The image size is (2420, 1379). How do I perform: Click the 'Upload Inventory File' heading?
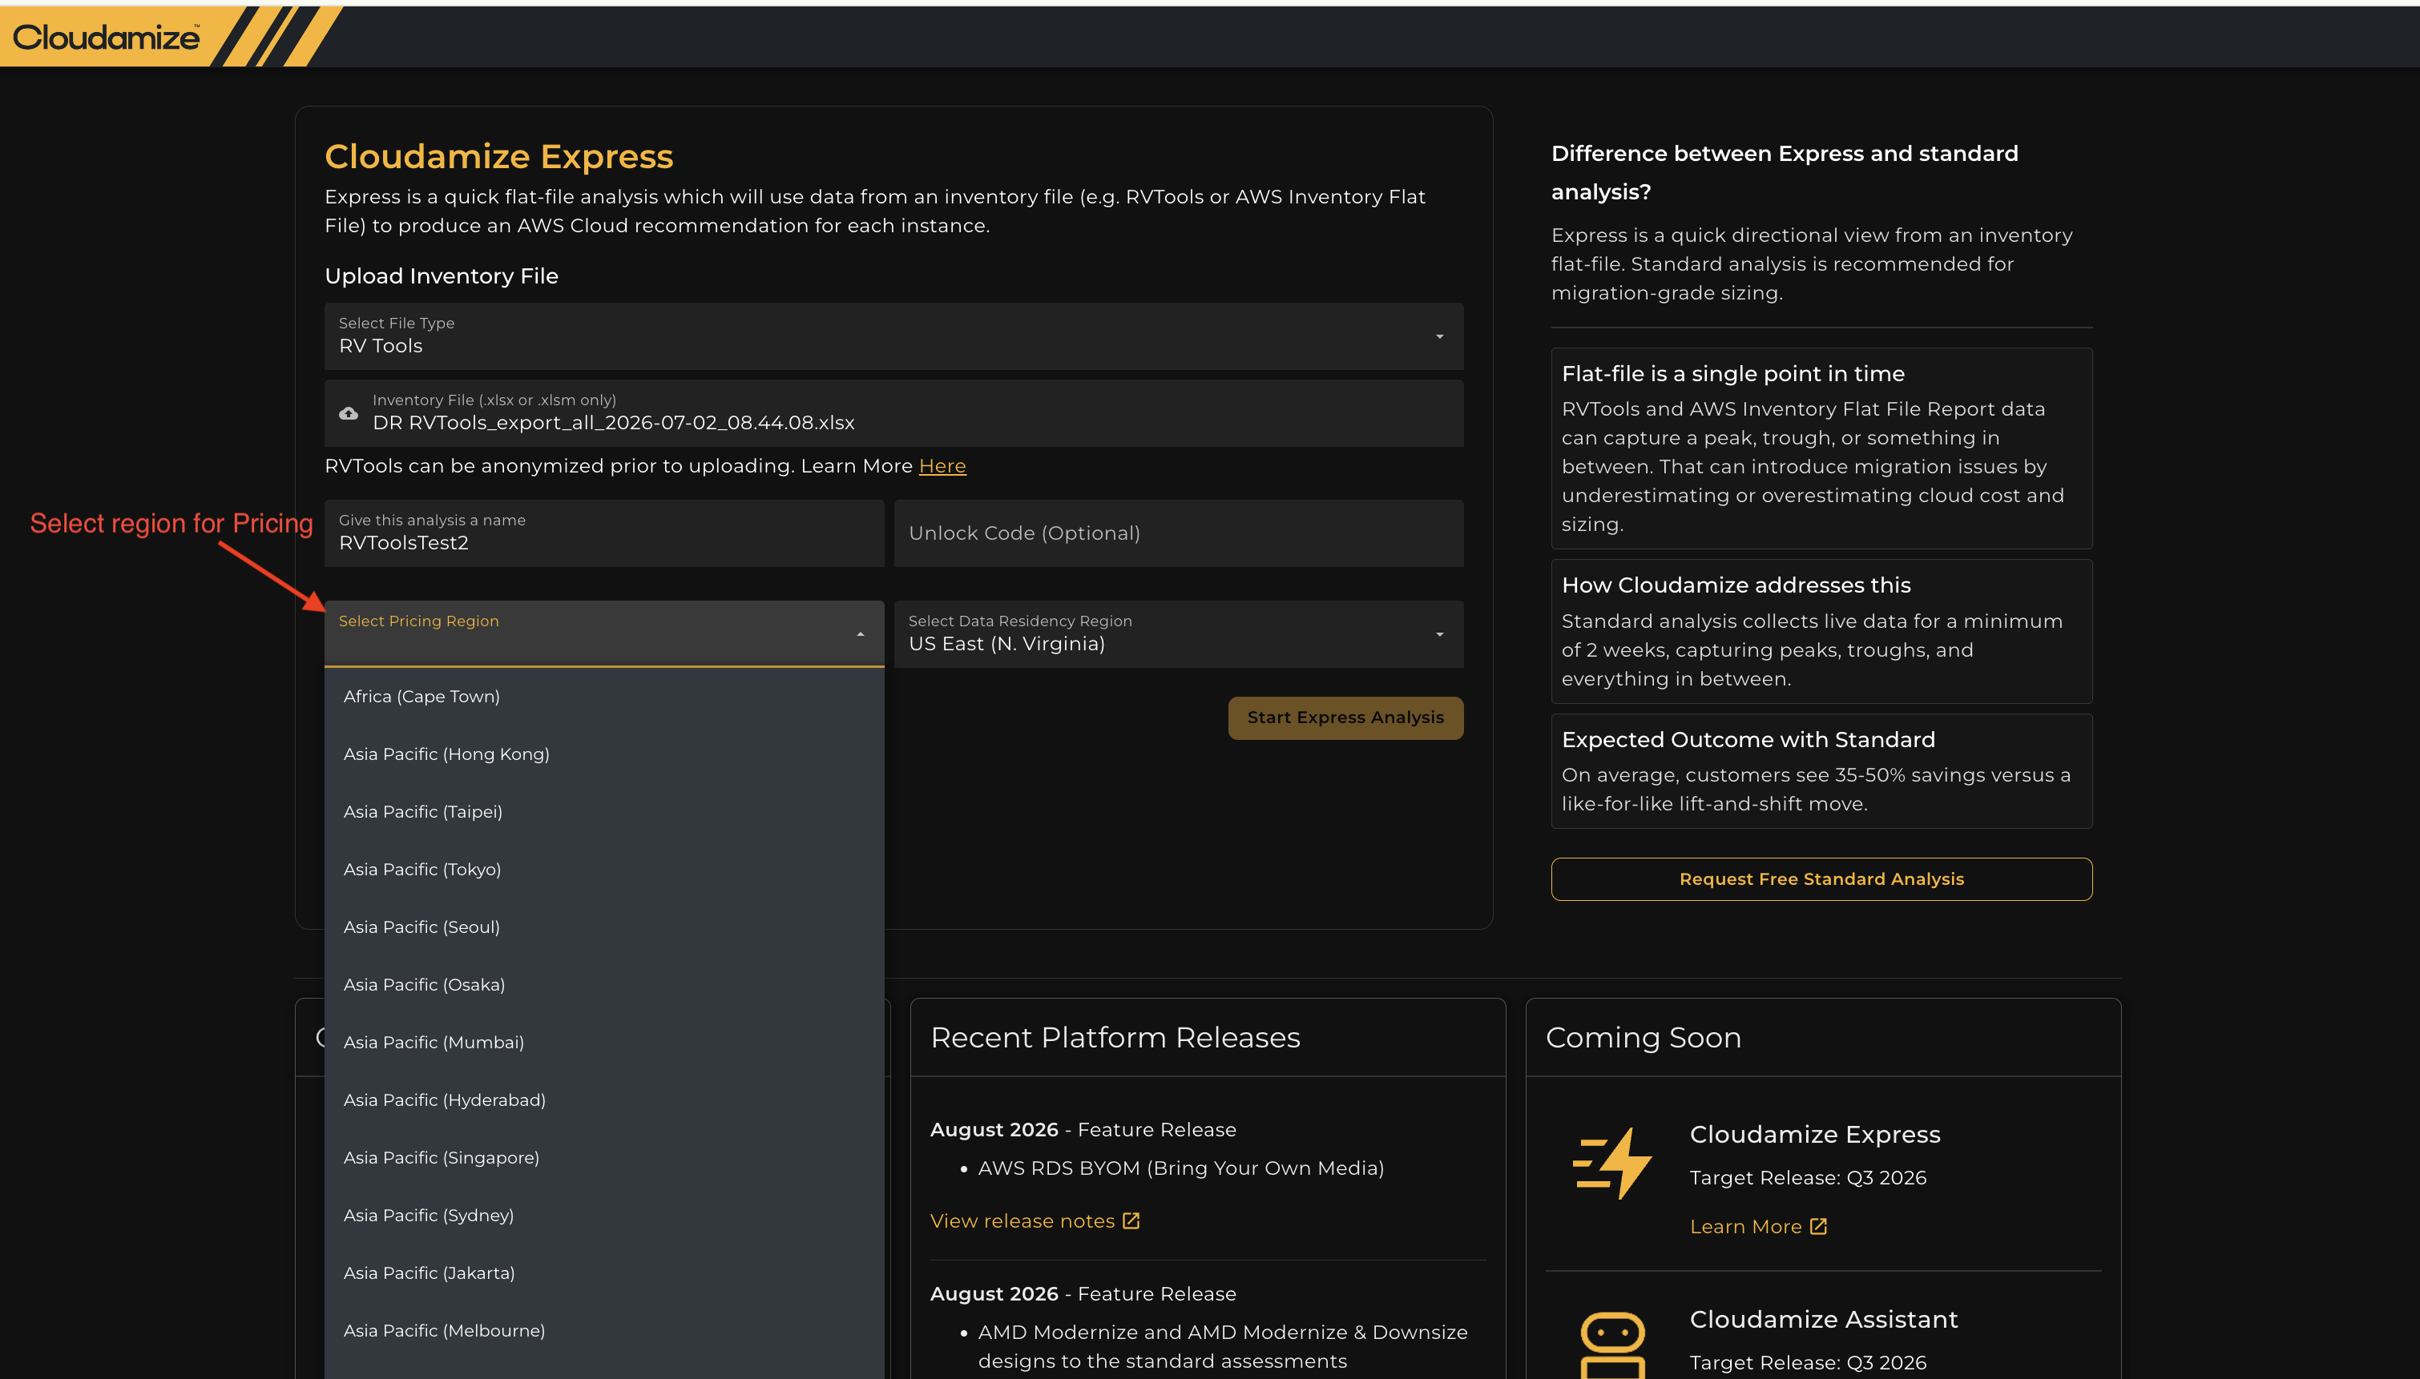coord(442,275)
